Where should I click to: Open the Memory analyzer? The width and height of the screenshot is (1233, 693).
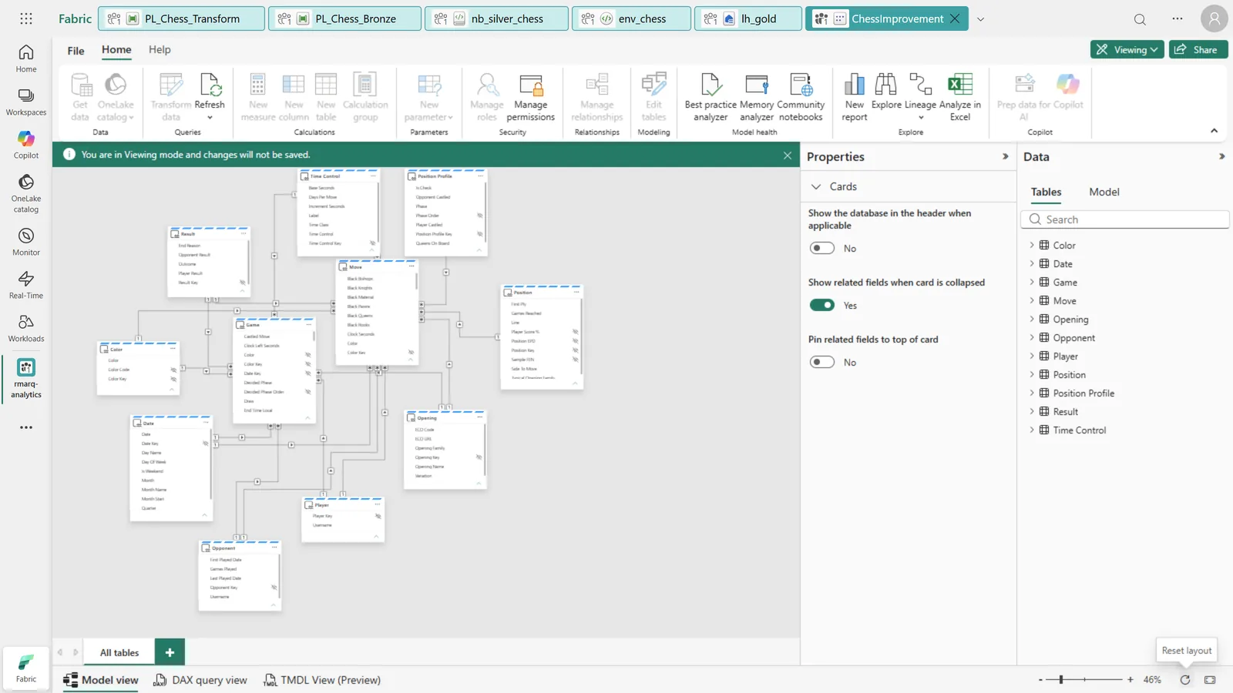click(x=757, y=97)
